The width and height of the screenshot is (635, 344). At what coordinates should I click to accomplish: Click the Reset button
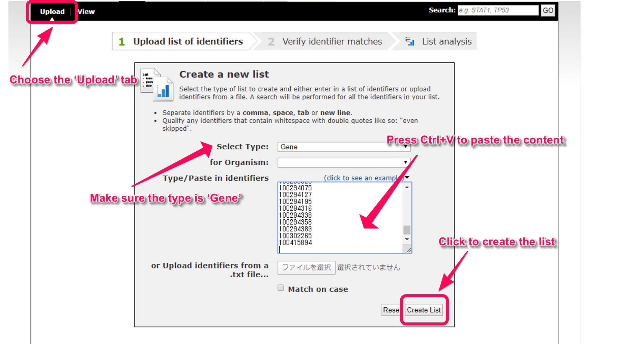click(391, 310)
